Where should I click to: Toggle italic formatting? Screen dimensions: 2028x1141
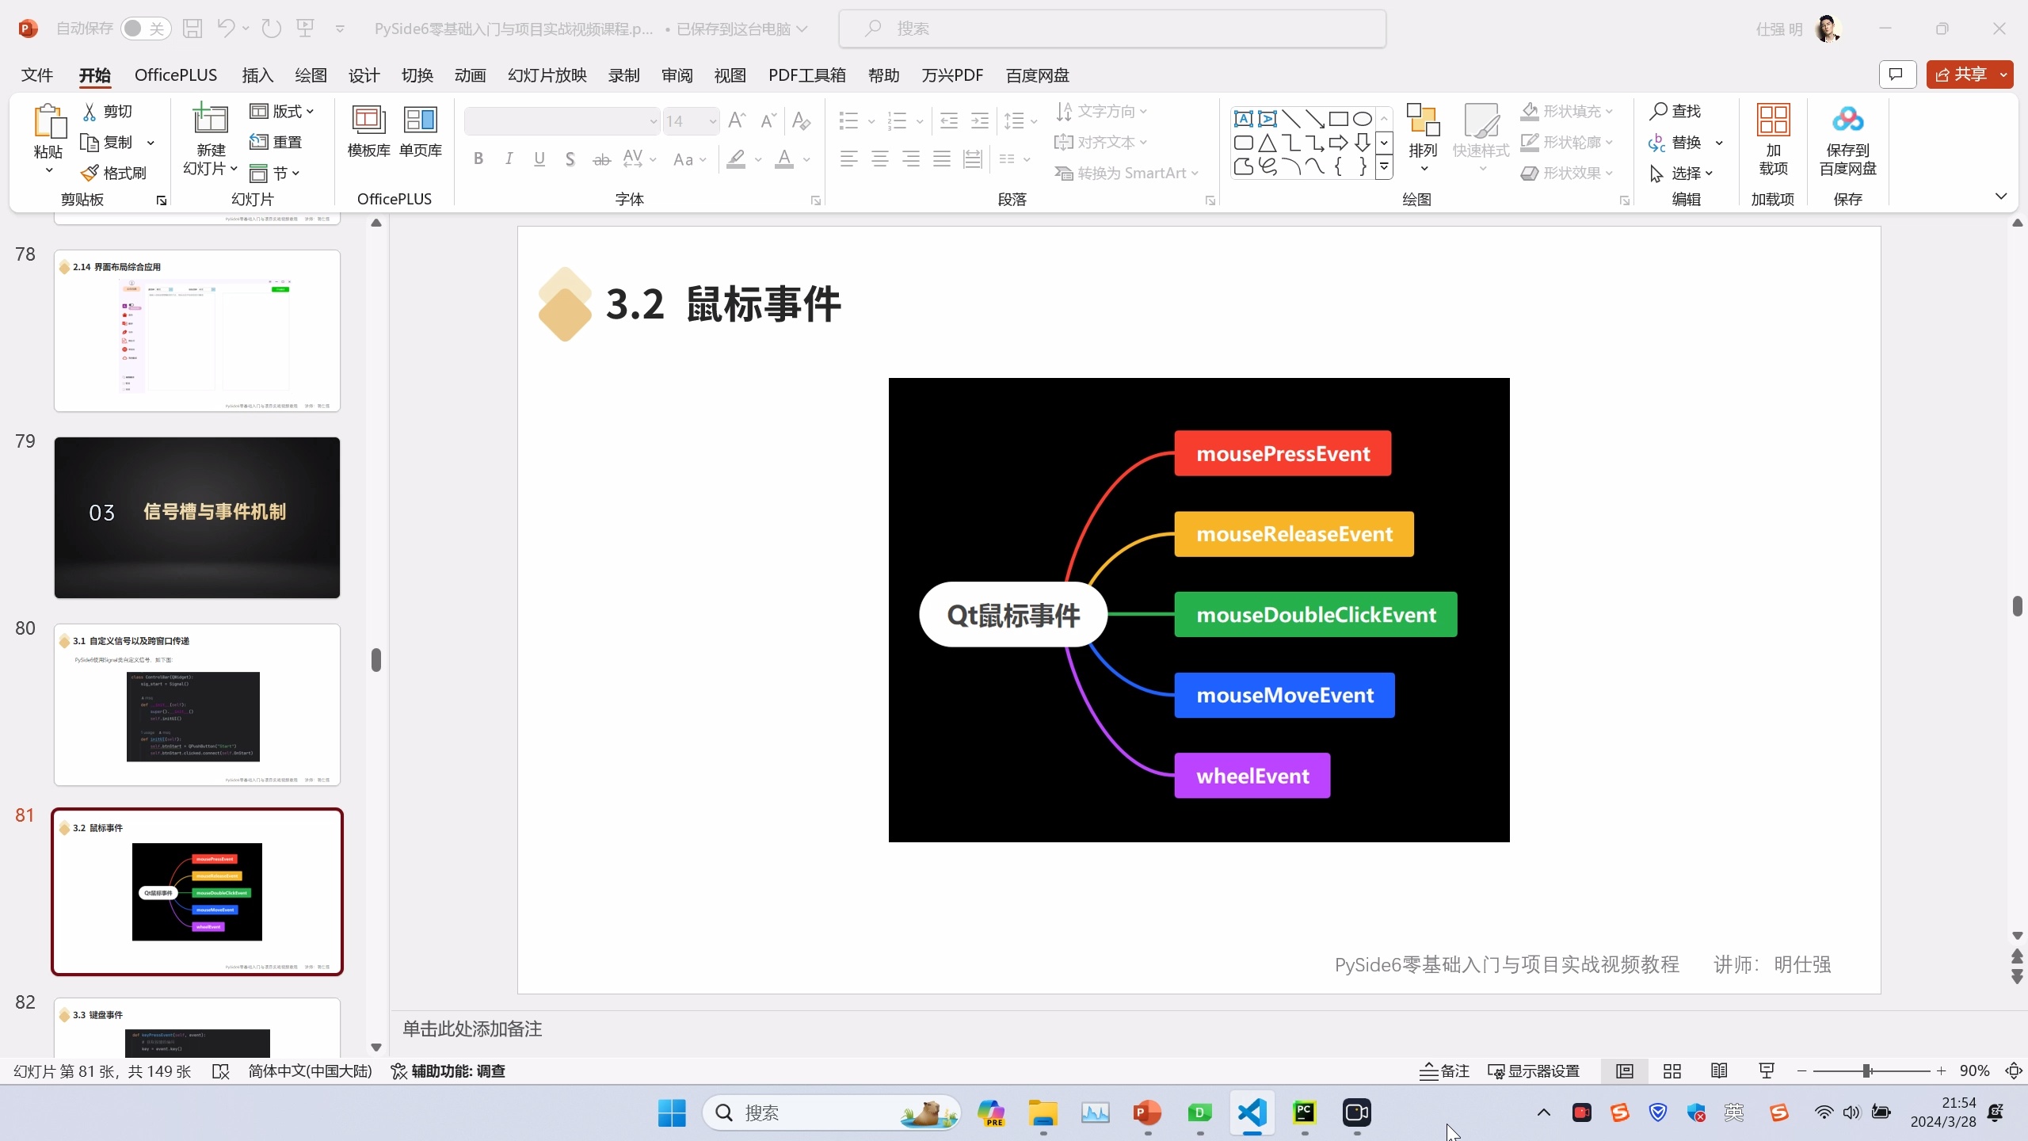tap(509, 158)
